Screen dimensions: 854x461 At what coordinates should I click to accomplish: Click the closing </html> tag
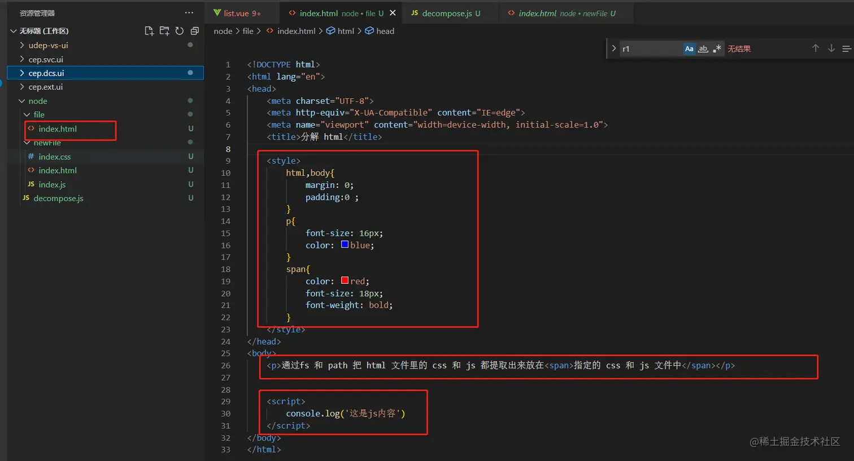264,449
